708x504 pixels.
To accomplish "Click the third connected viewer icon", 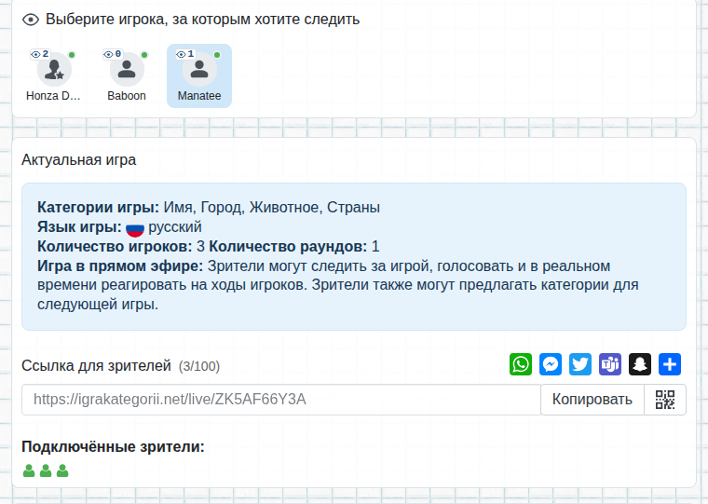I will coord(62,470).
